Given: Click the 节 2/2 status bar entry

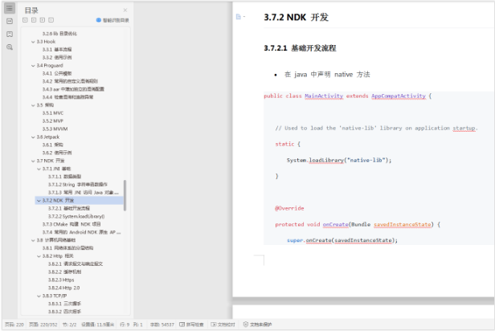Looking at the screenshot, I should [x=69, y=325].
